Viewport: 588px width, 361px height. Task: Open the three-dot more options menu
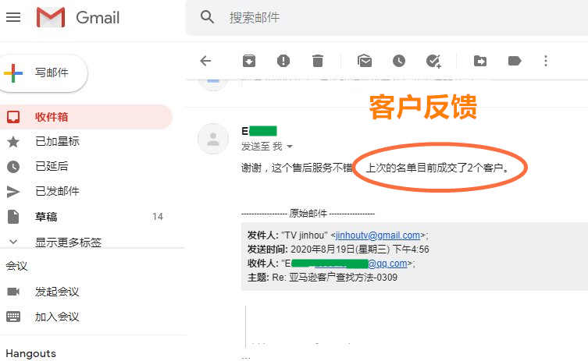point(546,61)
